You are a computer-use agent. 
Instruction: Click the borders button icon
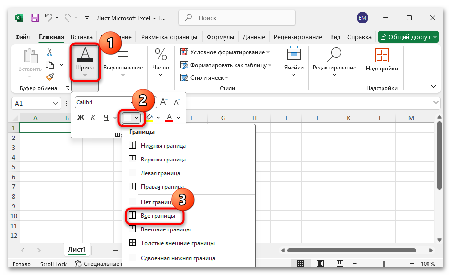127,117
